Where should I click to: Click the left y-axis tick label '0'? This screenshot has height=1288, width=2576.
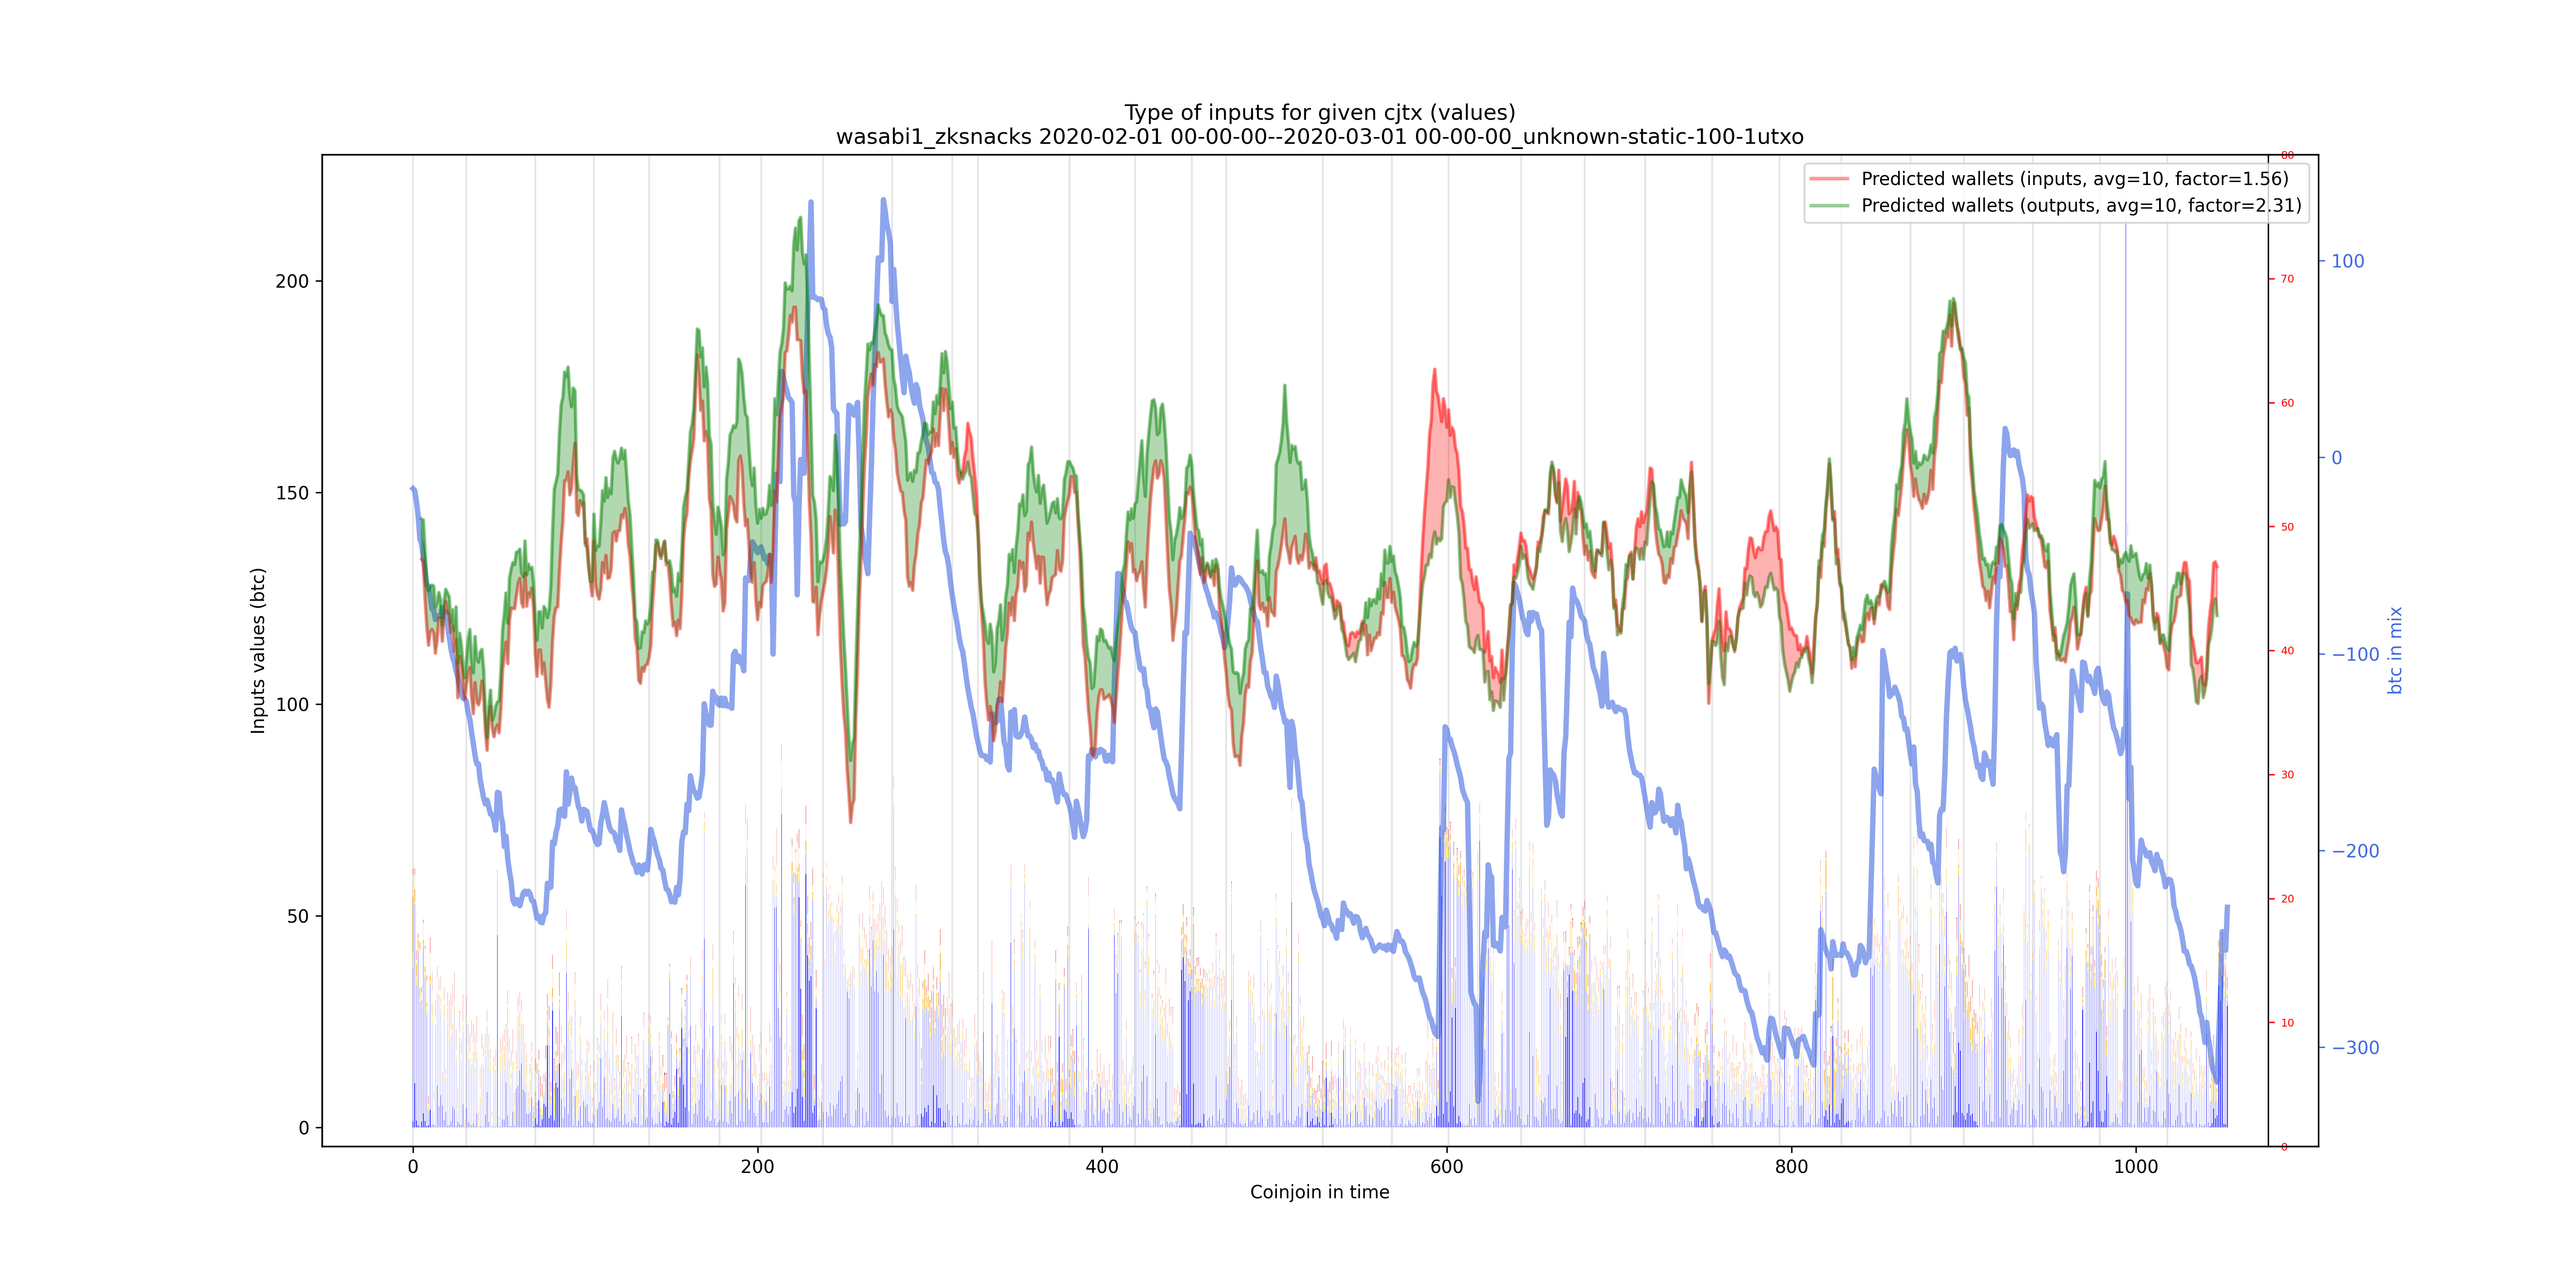tap(304, 1128)
